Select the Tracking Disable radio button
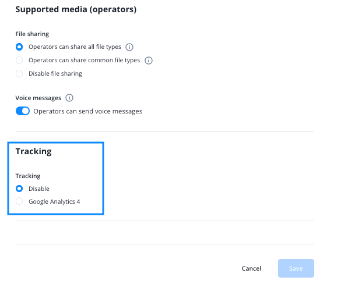 point(19,189)
